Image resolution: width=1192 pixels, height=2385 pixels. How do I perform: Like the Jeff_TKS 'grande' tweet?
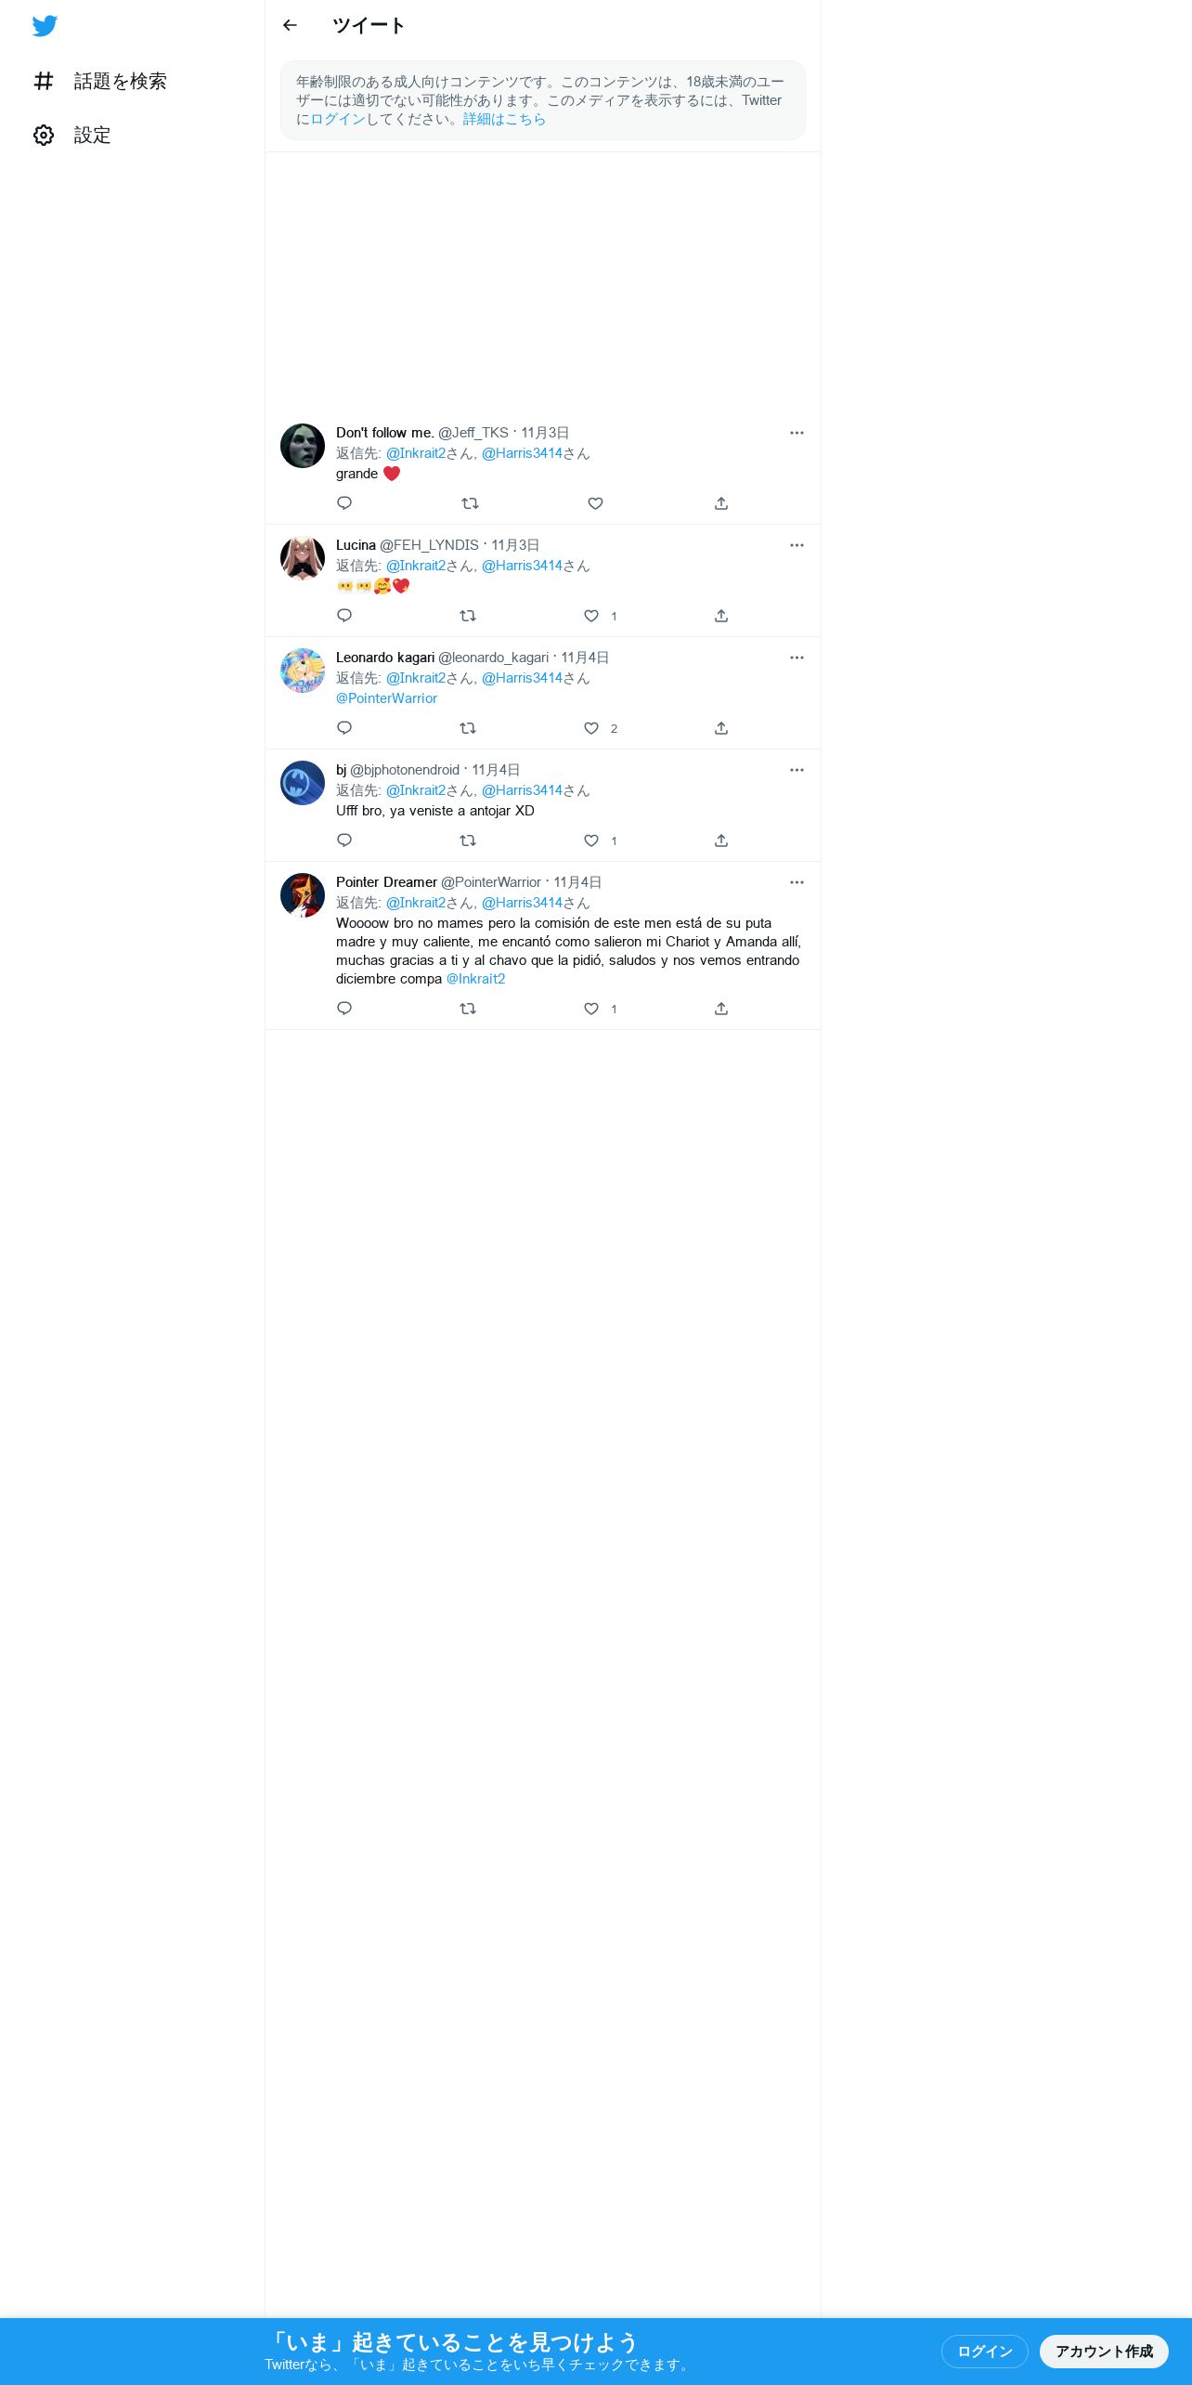coord(596,503)
